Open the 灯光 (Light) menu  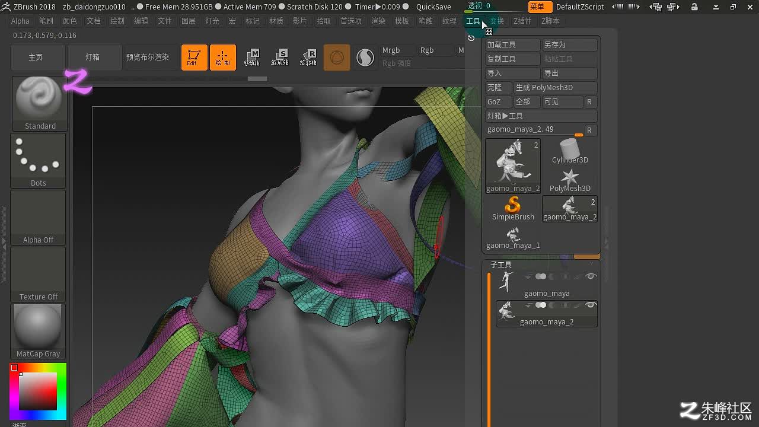point(212,21)
